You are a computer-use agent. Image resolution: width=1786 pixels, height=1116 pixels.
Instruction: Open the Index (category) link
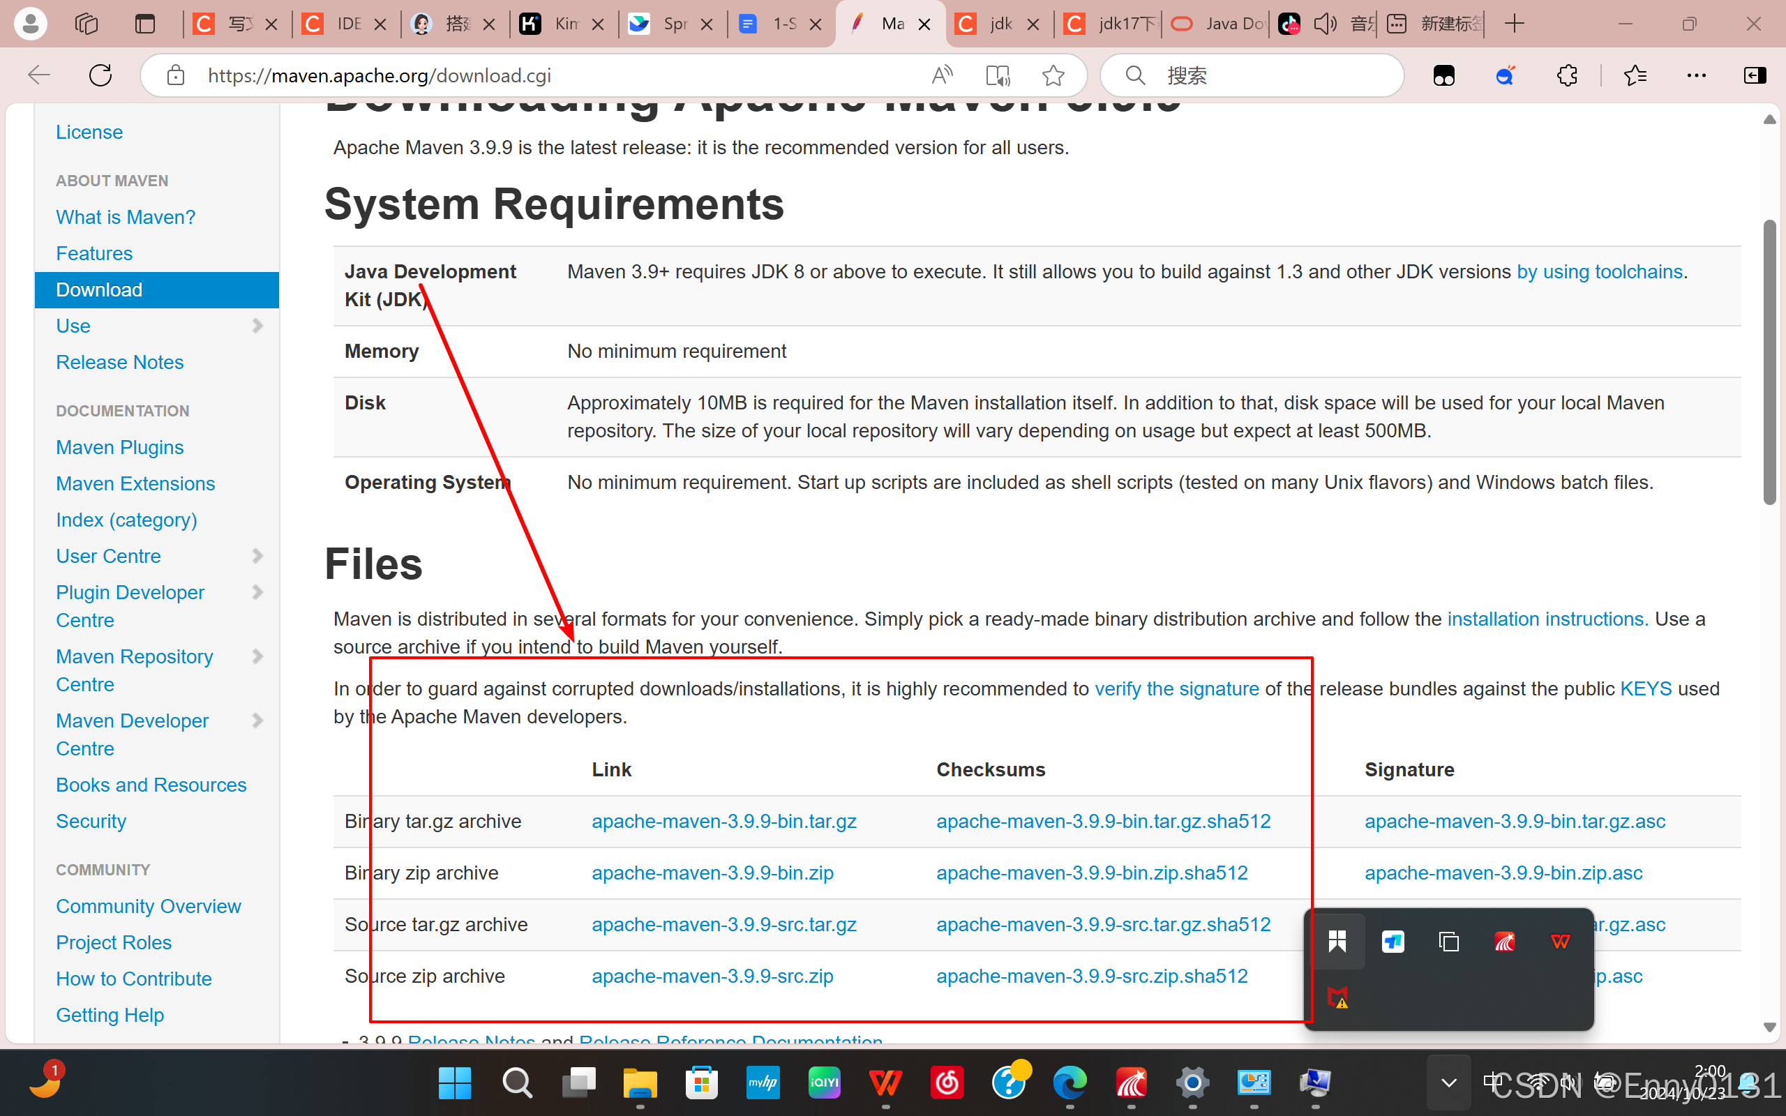(126, 520)
